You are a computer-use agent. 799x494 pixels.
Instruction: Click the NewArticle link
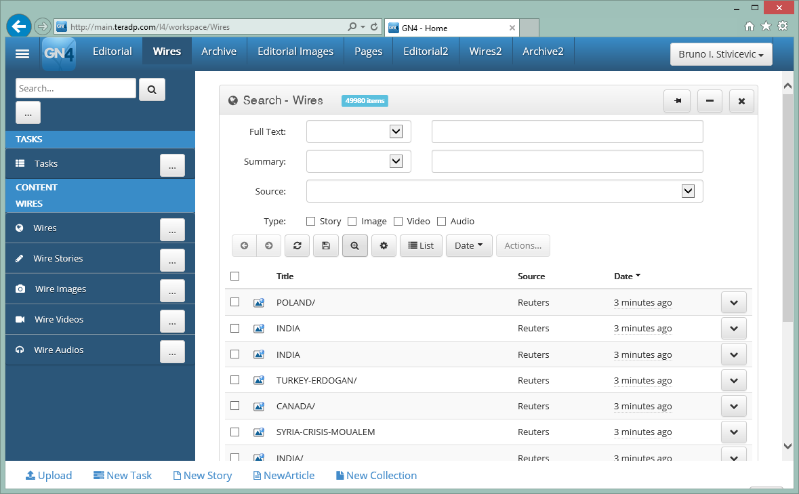[284, 475]
